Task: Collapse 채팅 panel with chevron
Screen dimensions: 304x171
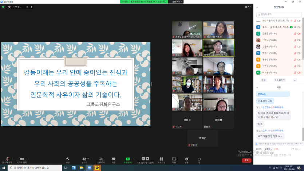Action: click(x=257, y=88)
